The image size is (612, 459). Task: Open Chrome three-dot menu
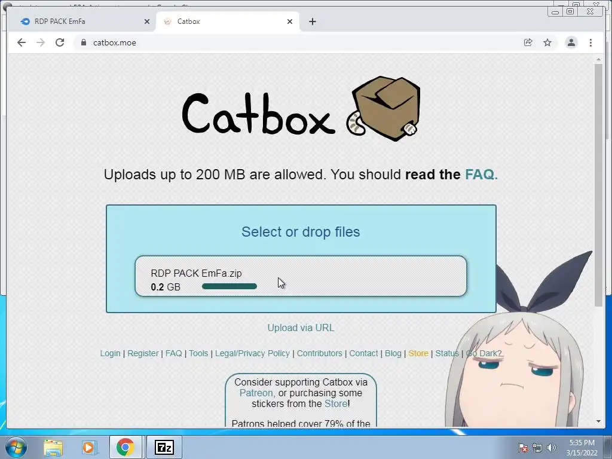[x=590, y=42]
